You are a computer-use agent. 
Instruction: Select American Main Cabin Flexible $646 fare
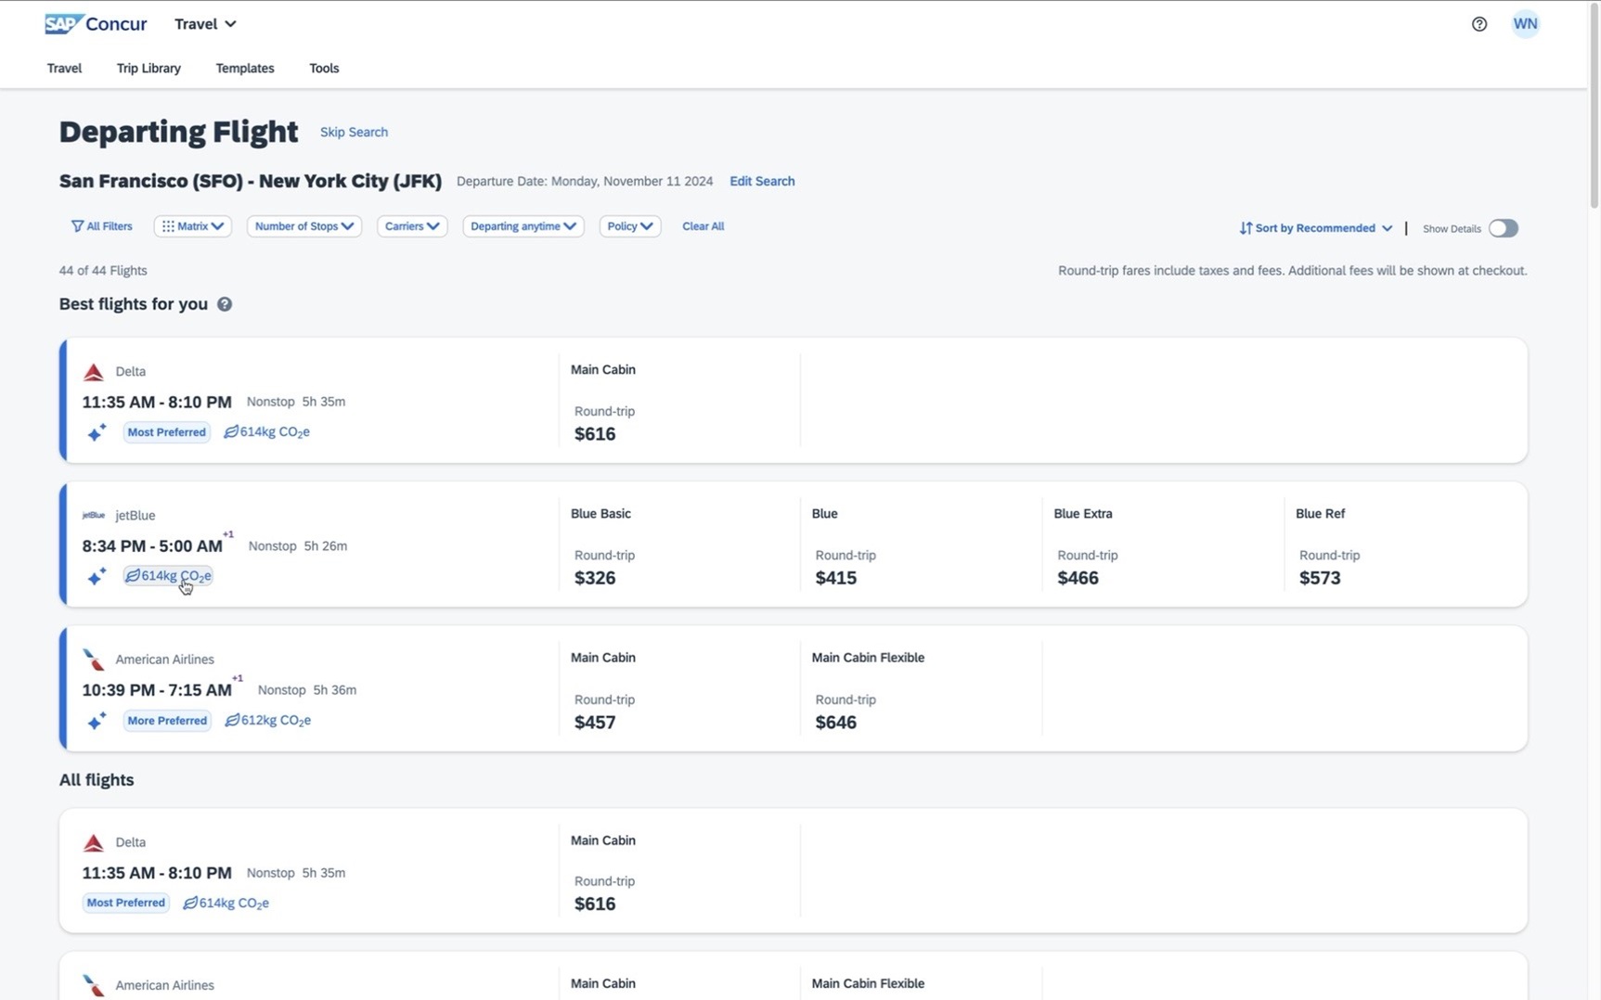[921, 689]
